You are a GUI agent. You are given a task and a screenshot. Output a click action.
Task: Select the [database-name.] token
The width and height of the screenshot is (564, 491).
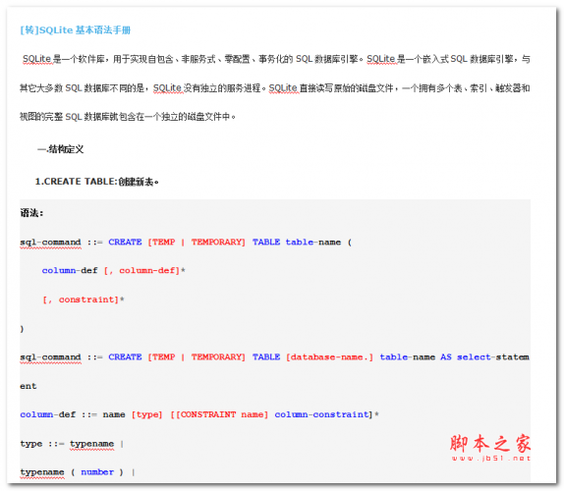tap(329, 356)
